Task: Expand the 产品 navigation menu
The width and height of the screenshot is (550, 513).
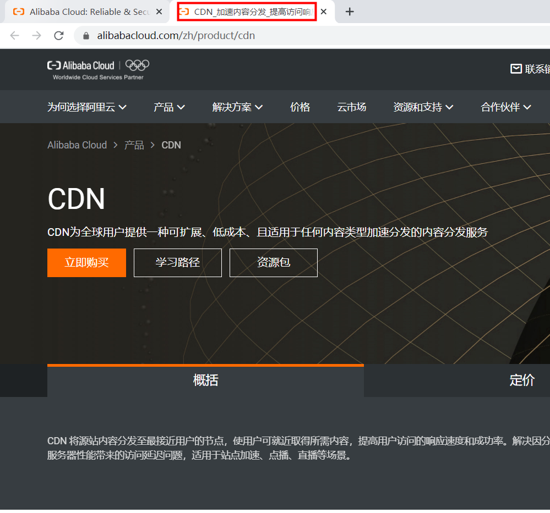Action: [169, 107]
